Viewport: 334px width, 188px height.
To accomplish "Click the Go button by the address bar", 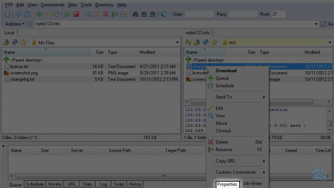I will [x=327, y=24].
